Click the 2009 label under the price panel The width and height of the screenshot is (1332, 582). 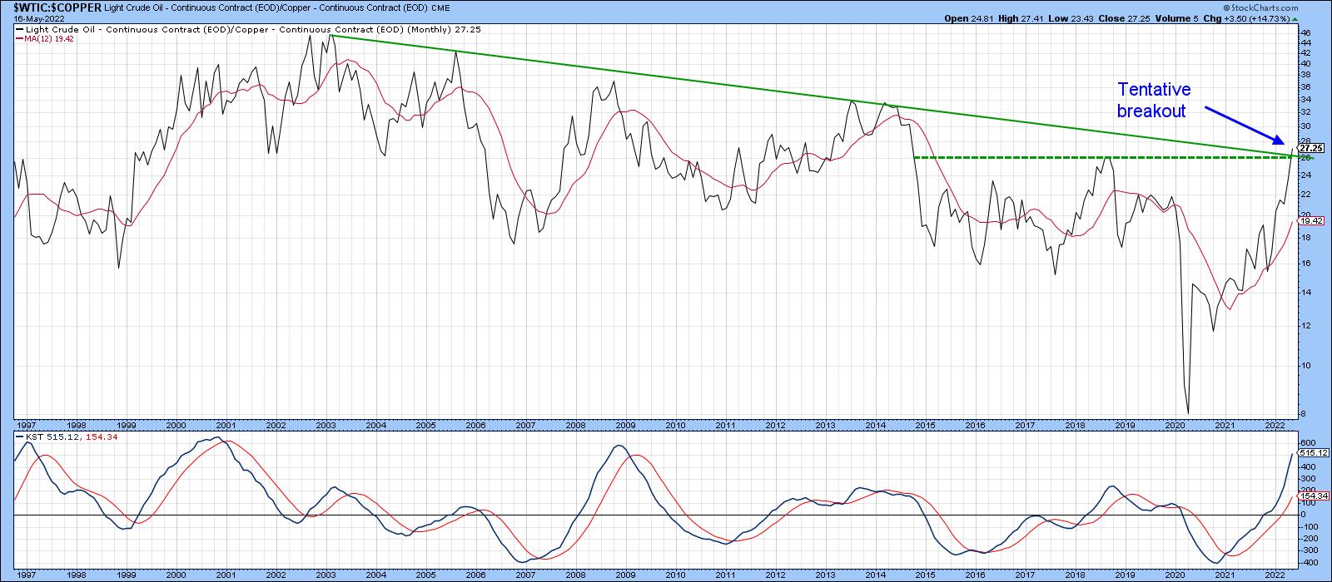coord(625,424)
